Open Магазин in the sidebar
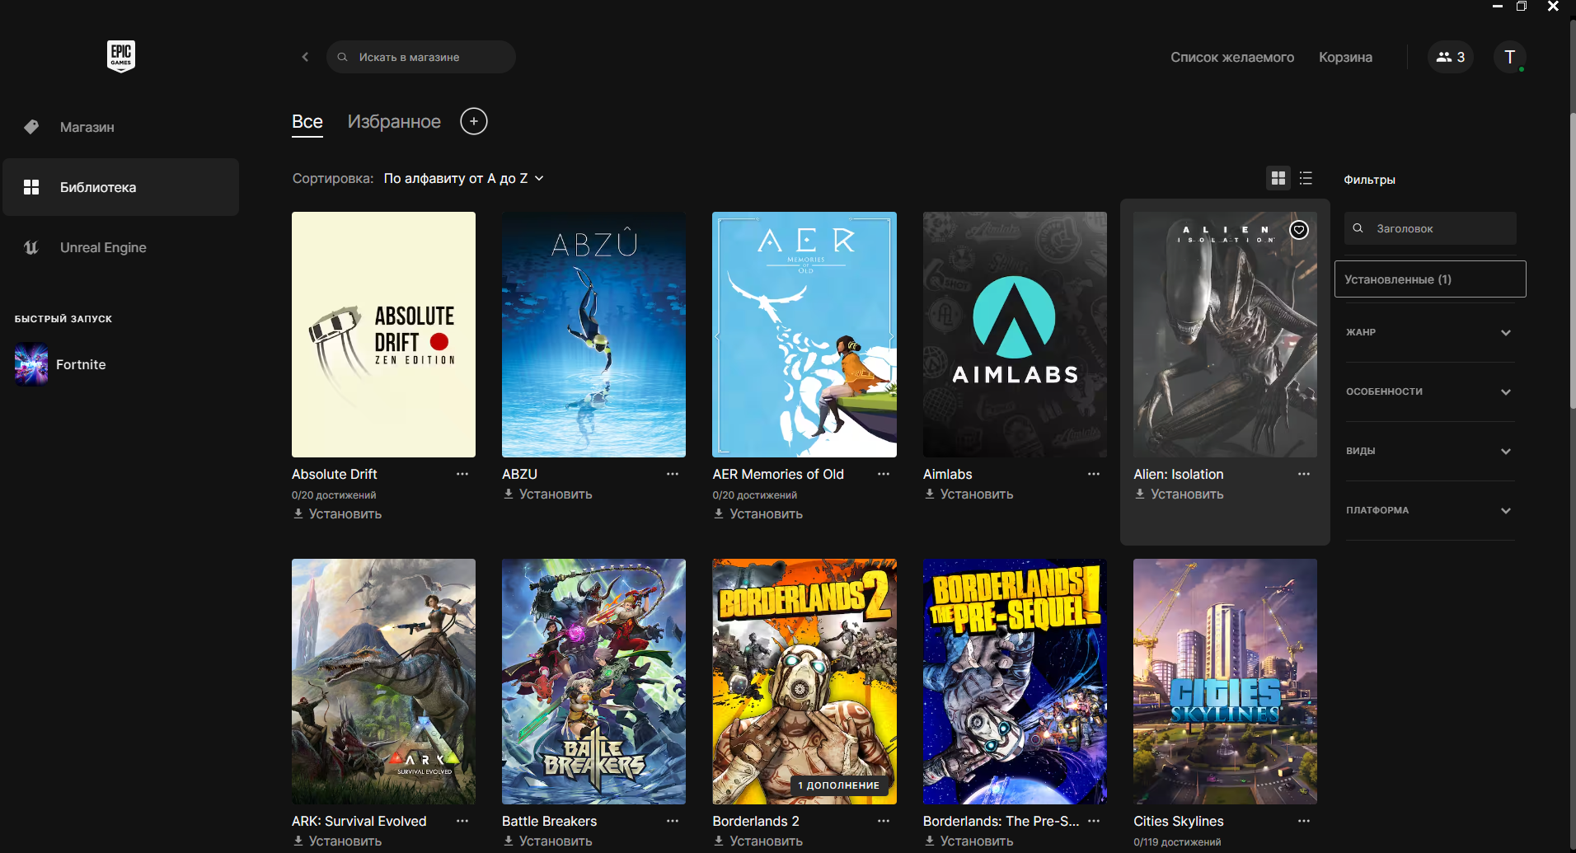Screen dimensions: 1576x853 (87, 127)
